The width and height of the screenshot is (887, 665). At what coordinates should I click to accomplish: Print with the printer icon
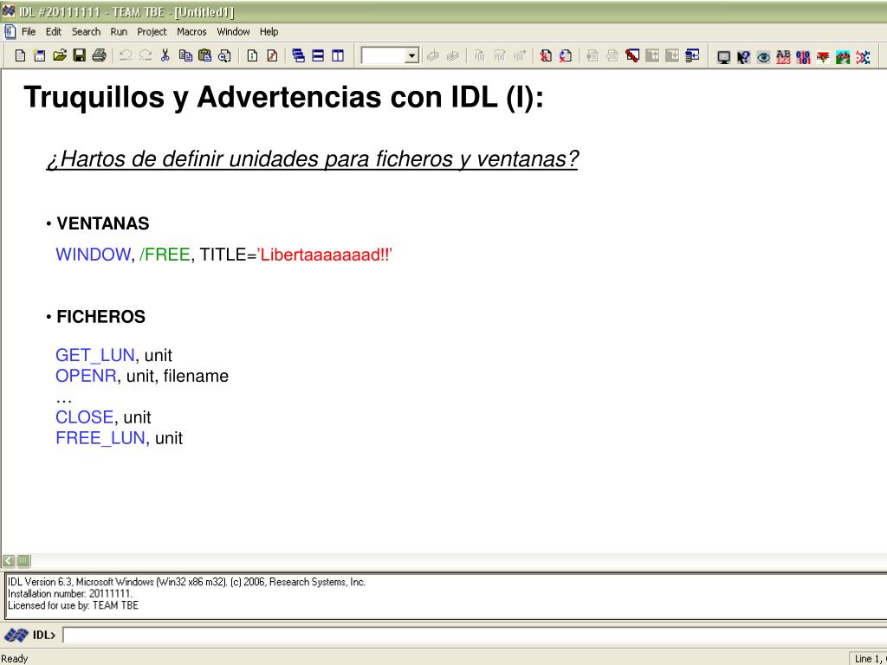99,55
